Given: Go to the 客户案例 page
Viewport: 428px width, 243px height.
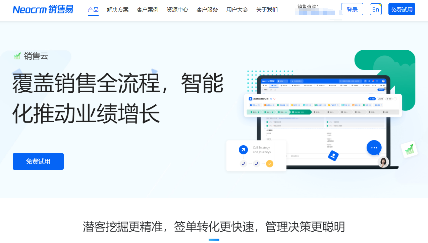Looking at the screenshot, I should tap(148, 9).
